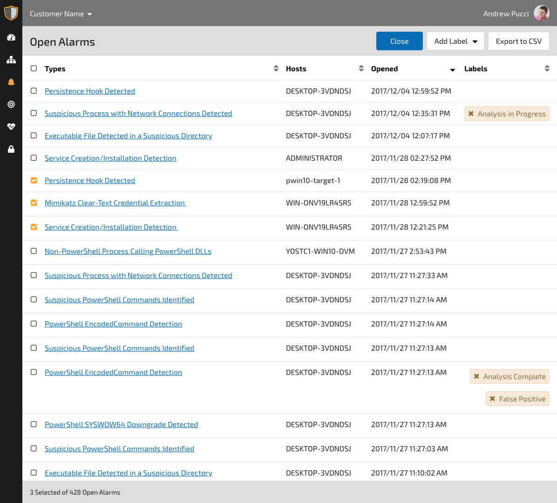
Task: Uncheck the pwin10-target-1 Persistence Hook row
Action: pyautogui.click(x=34, y=180)
